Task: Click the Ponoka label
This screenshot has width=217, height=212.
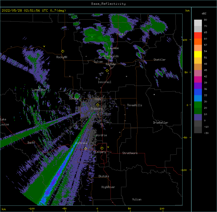Action: click(x=121, y=34)
